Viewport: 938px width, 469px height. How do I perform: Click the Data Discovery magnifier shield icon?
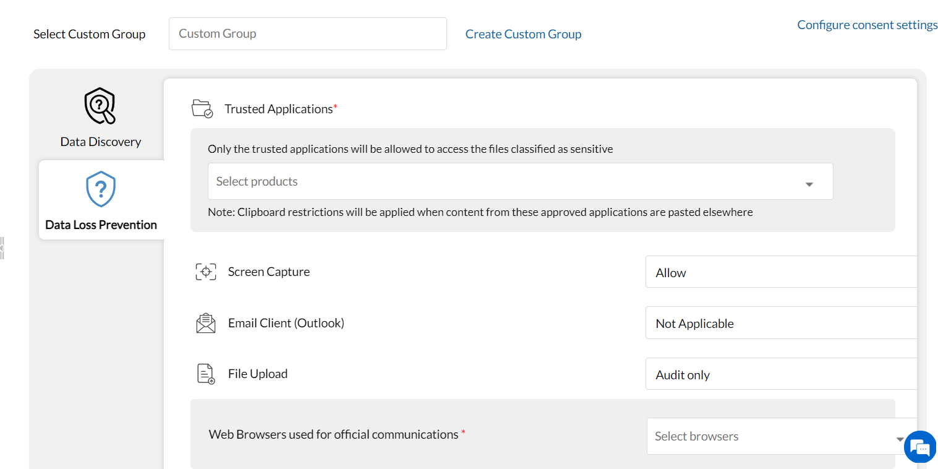(x=100, y=106)
